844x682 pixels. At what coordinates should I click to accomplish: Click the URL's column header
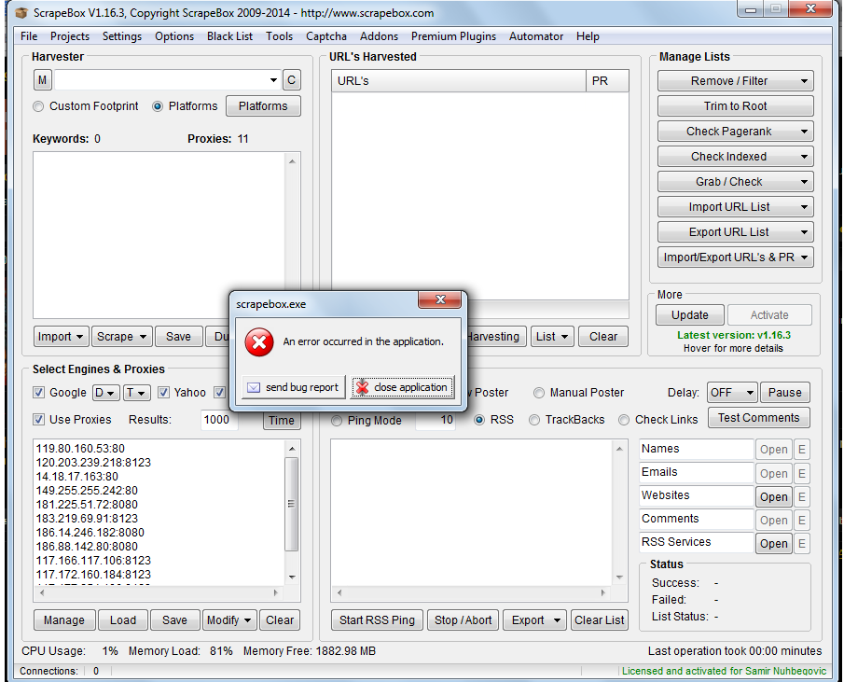pyautogui.click(x=459, y=81)
